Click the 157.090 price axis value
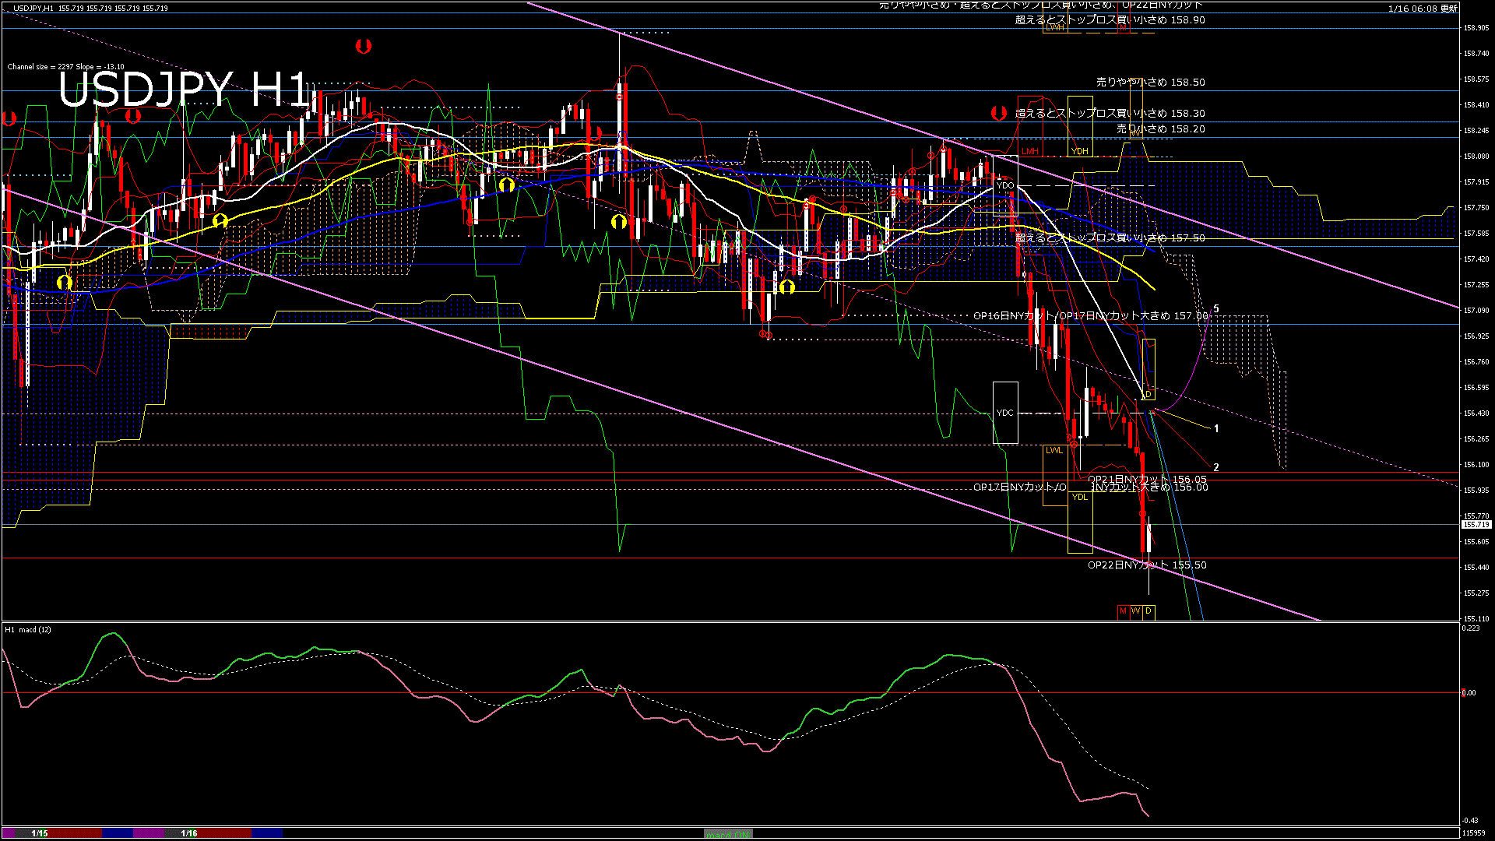 (1476, 310)
